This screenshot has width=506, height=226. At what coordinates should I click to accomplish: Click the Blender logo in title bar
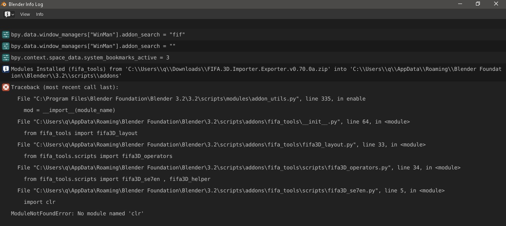coord(4,4)
